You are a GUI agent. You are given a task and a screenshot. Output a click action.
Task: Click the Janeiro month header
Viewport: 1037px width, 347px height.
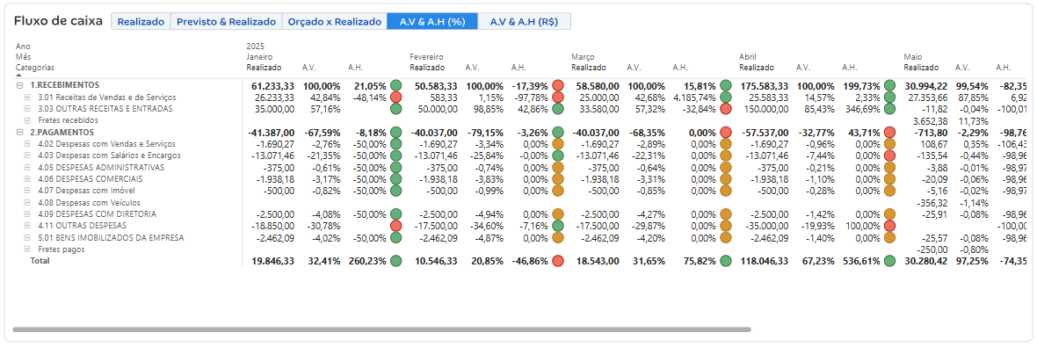click(x=259, y=57)
